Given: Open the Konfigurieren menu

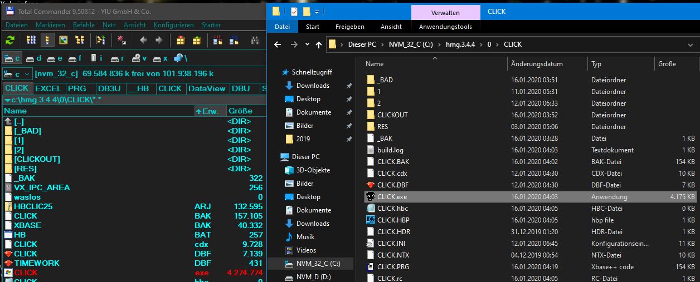Looking at the screenshot, I should (x=174, y=25).
